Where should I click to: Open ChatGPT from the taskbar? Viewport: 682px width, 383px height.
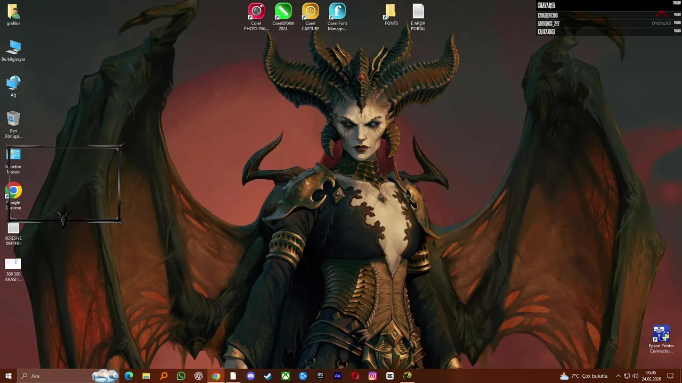coord(199,376)
